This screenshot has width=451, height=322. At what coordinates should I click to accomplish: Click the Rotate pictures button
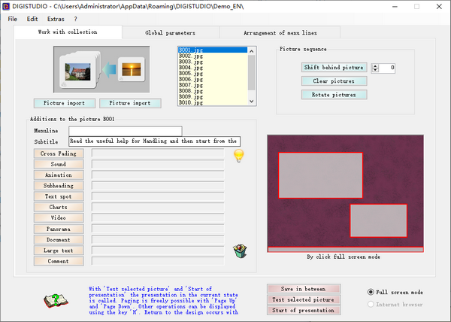334,94
